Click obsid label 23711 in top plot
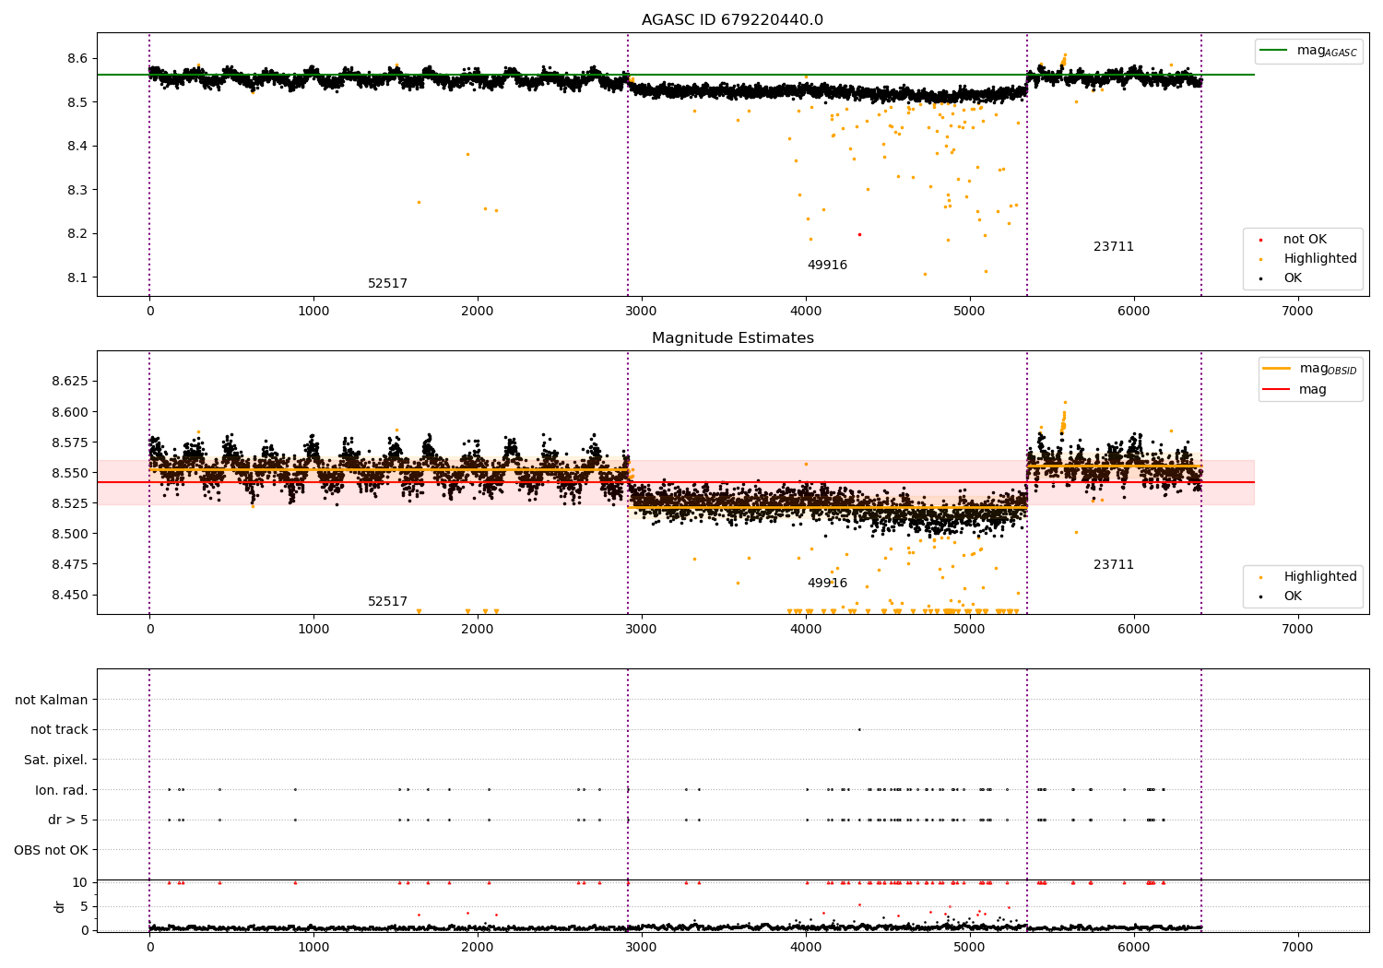Image resolution: width=1383 pixels, height=968 pixels. pos(1114,247)
